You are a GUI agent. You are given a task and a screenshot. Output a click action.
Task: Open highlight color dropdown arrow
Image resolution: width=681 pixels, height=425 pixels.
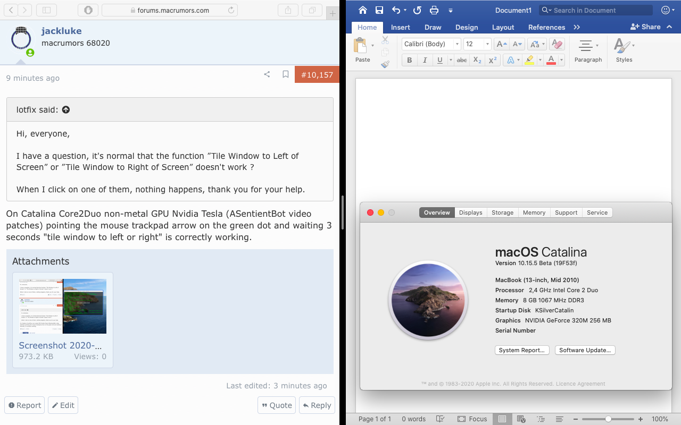pyautogui.click(x=539, y=60)
